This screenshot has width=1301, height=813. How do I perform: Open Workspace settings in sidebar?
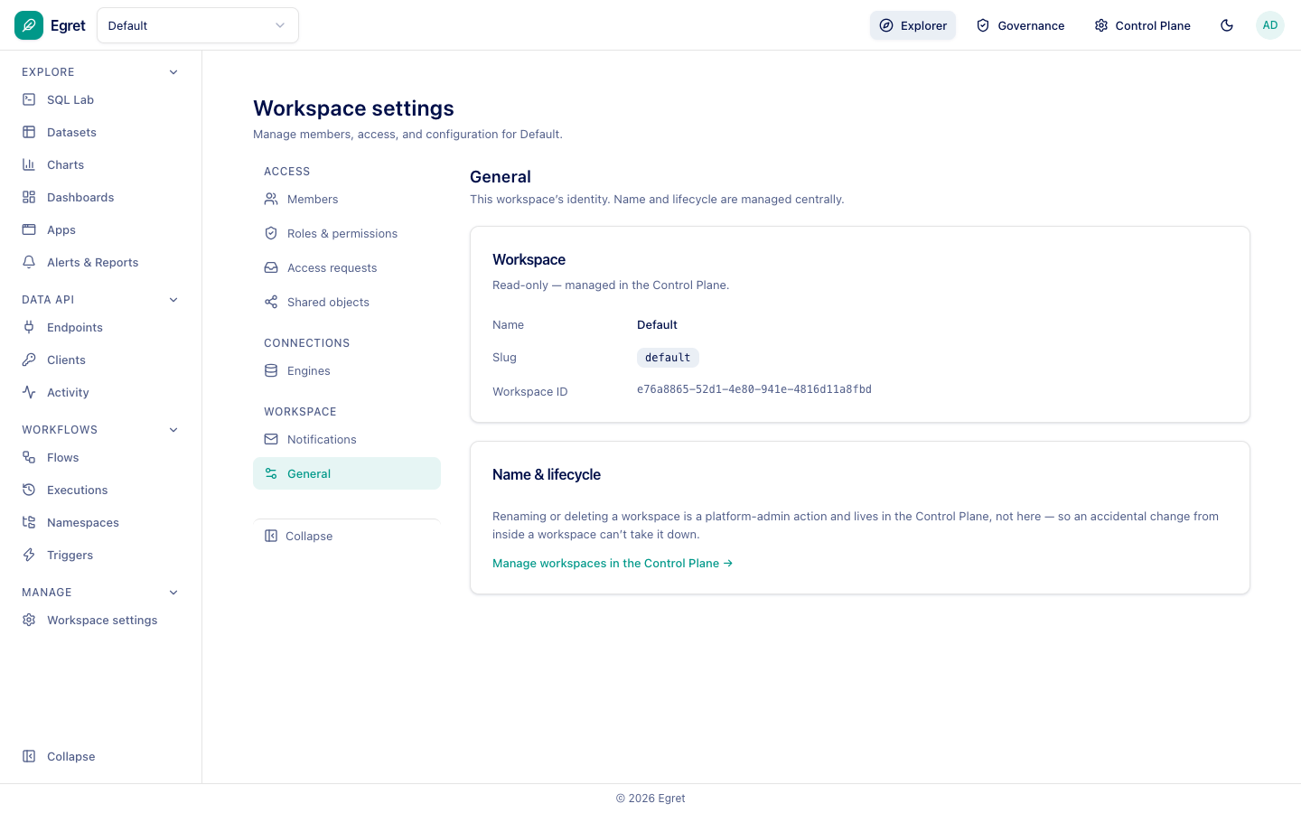(100, 621)
